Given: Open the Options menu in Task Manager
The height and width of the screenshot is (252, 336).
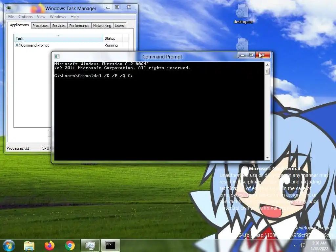Looking at the screenshot, I should [26, 17].
